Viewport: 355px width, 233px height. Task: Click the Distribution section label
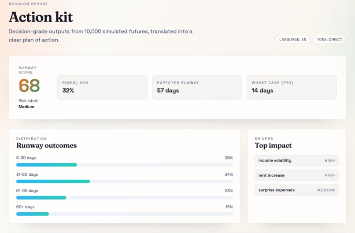(x=31, y=139)
